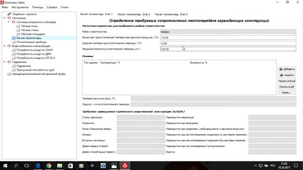Click the Бланк... button
303x170 pixels.
pyautogui.click(x=287, y=93)
